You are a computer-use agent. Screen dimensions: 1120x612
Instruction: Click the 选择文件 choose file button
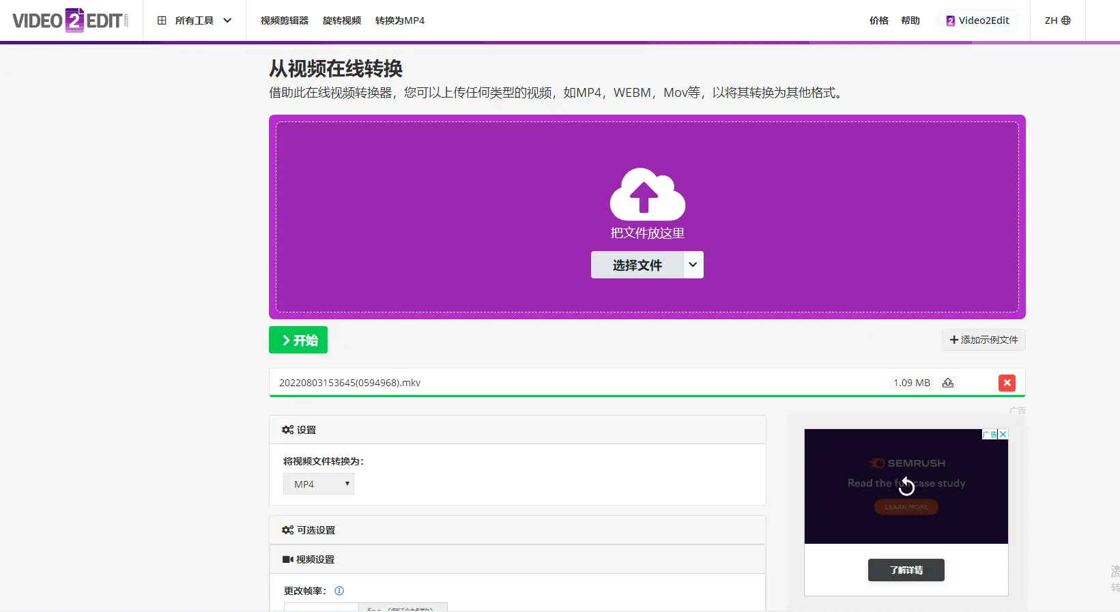click(x=637, y=265)
